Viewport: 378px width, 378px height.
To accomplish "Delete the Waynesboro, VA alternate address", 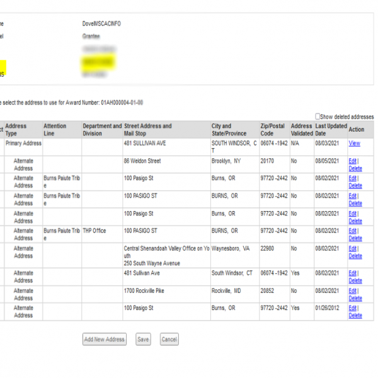I will [355, 256].
